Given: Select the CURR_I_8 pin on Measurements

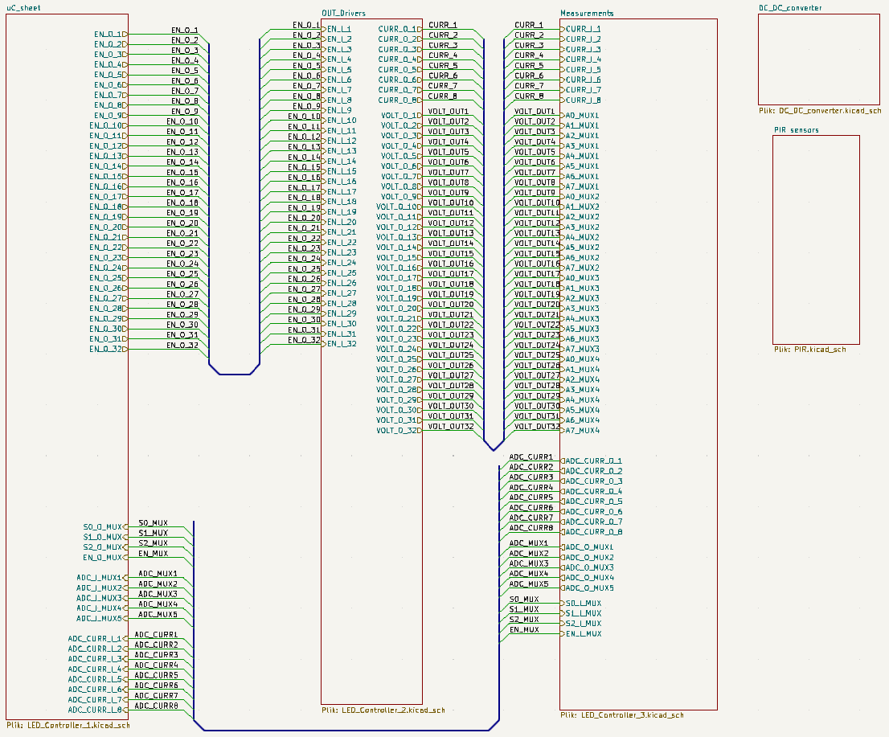Looking at the screenshot, I should pyautogui.click(x=584, y=100).
